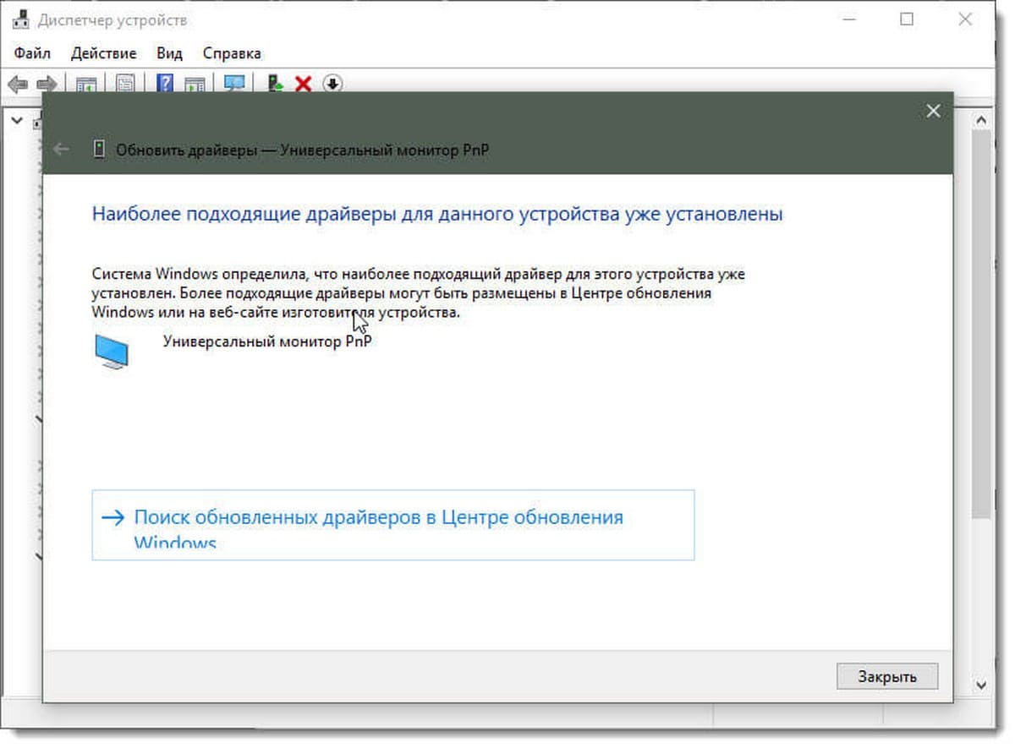Click the Back arrow in the toolbar
This screenshot has height=748, width=1015.
coord(18,84)
